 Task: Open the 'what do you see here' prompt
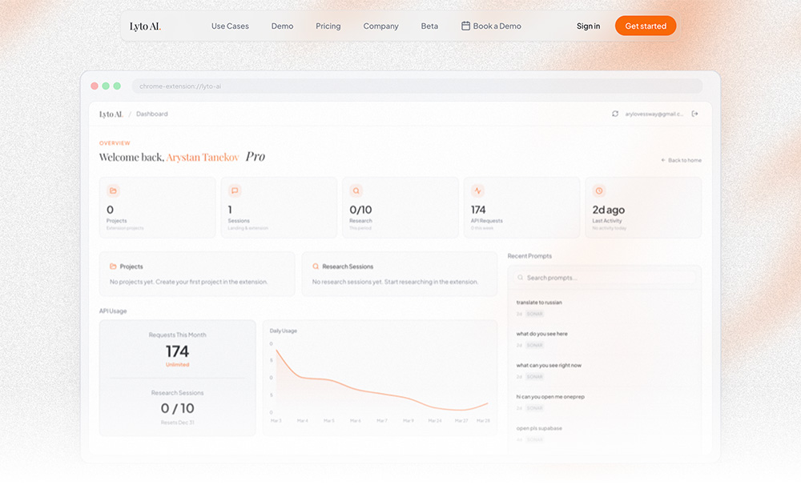point(541,334)
